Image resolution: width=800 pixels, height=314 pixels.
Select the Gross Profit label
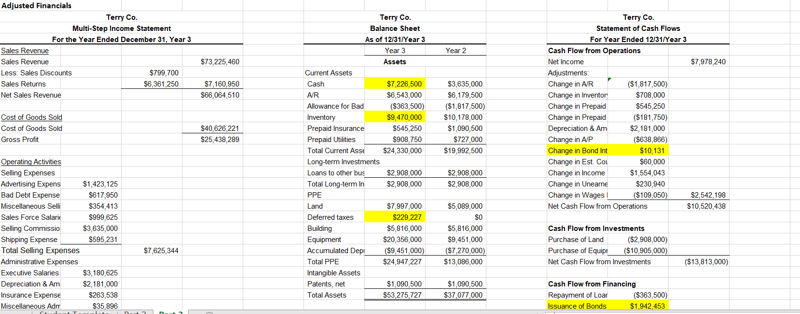pos(20,140)
